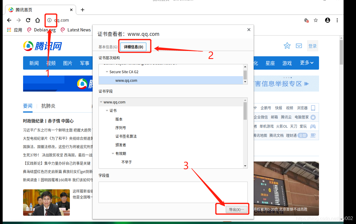Open the browser home page icon

point(37,20)
